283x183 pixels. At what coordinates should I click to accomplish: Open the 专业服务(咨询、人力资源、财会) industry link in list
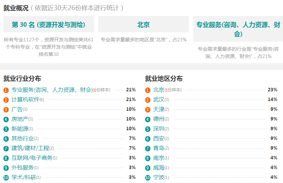(52, 90)
